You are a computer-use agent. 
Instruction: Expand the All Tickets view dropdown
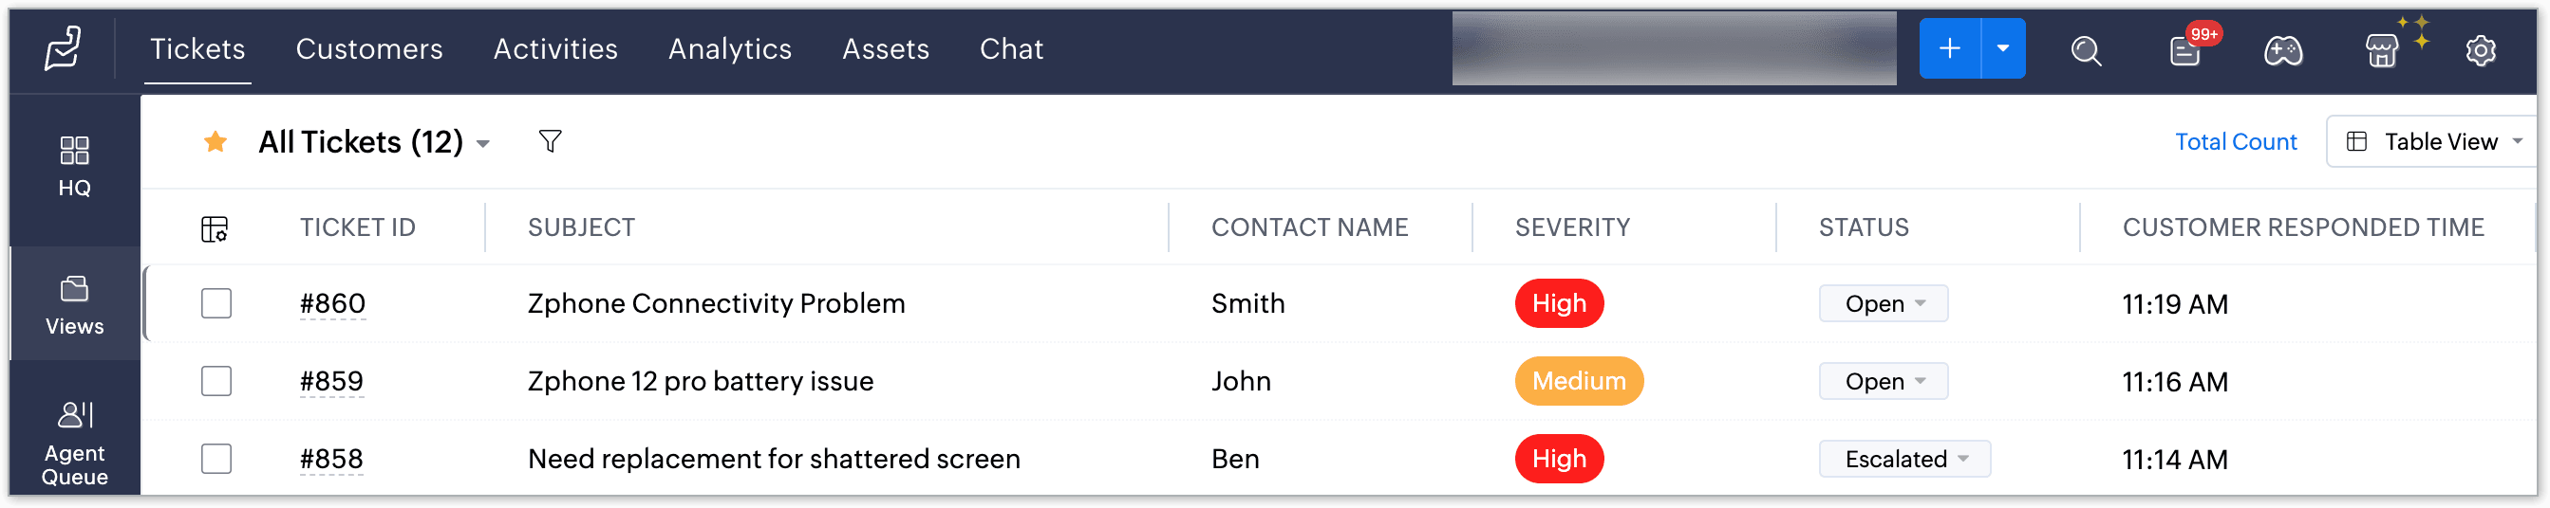tap(483, 143)
